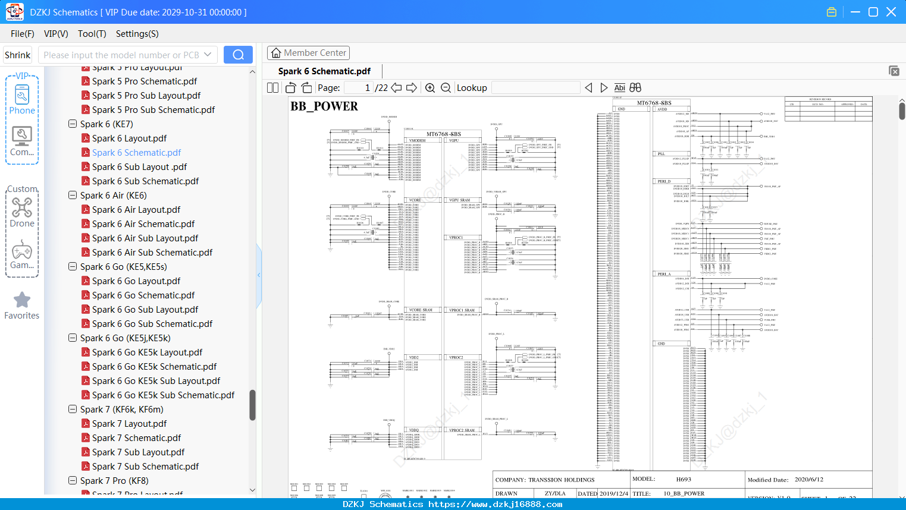Viewport: 906px width, 510px height.
Task: Collapse the Spark 6 Go (KE5,KE5s) folder
Action: (73, 267)
